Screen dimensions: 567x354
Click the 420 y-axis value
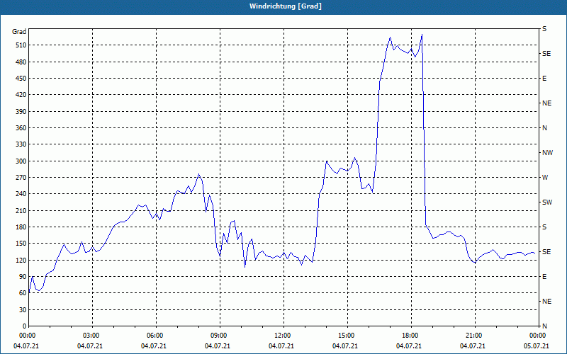point(21,95)
